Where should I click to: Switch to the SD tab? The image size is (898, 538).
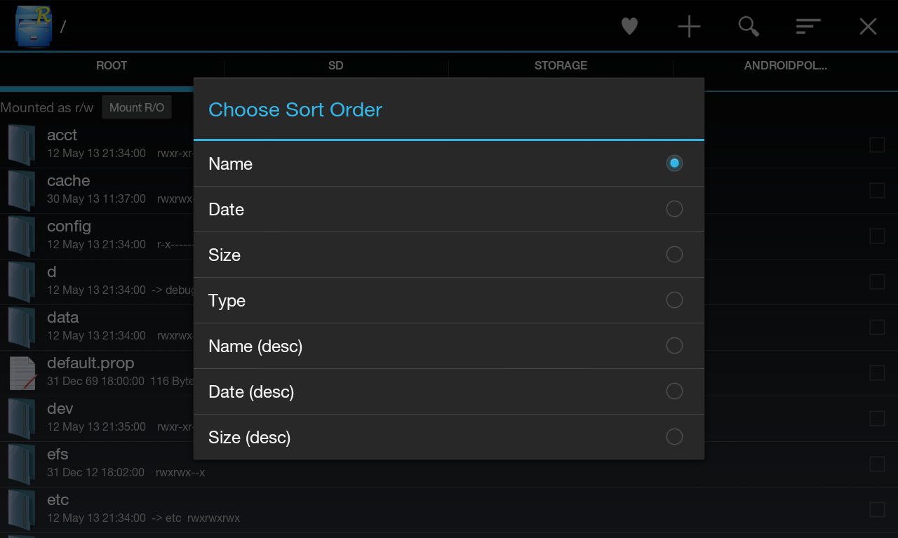pos(336,66)
